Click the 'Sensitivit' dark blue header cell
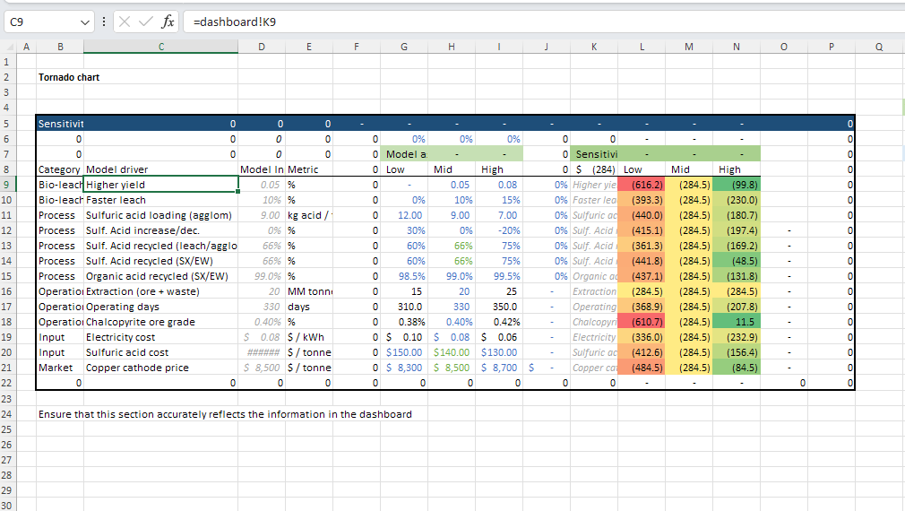The width and height of the screenshot is (905, 511). click(x=60, y=124)
